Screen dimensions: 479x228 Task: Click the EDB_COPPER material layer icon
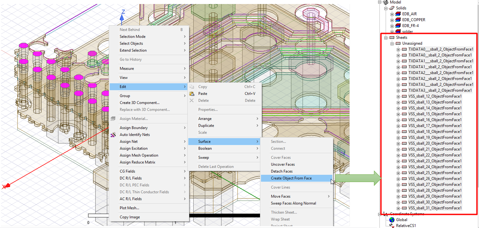398,20
